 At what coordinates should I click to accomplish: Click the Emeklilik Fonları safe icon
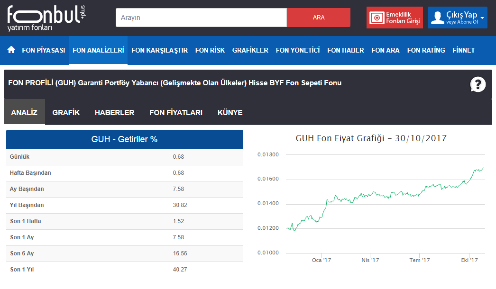(377, 18)
